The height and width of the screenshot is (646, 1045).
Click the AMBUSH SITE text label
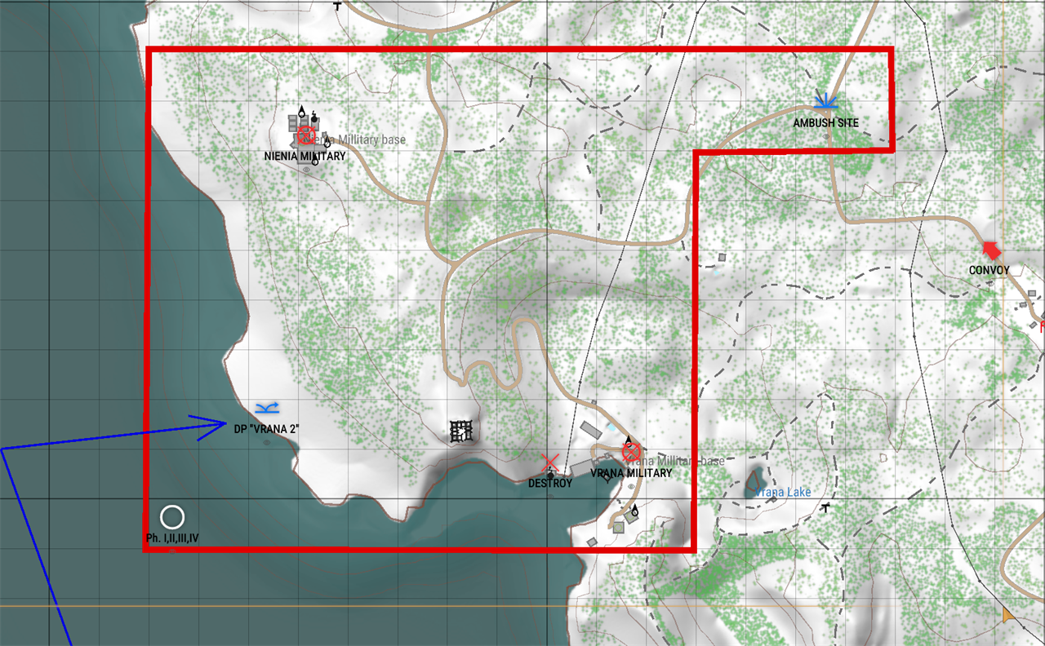click(x=825, y=123)
